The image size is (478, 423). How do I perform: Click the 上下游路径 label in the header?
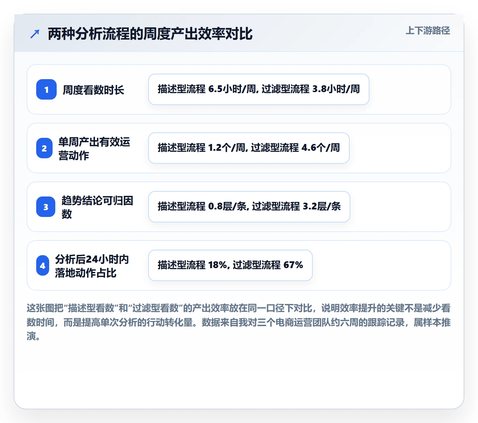428,31
